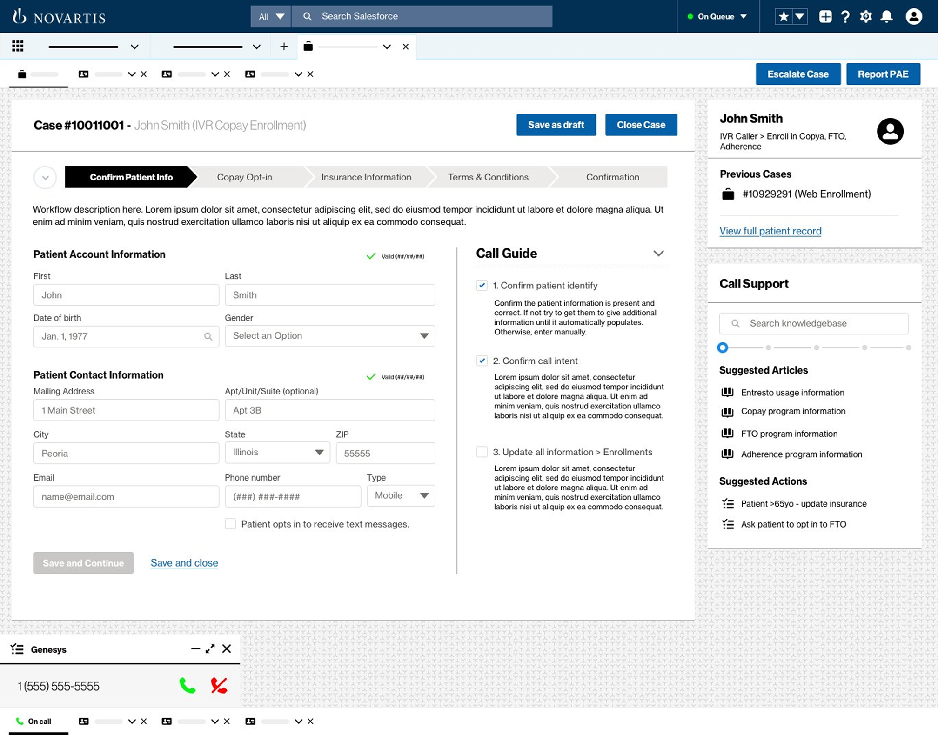This screenshot has height=735, width=938.
Task: Open the On Queue status dropdown
Action: tap(717, 17)
